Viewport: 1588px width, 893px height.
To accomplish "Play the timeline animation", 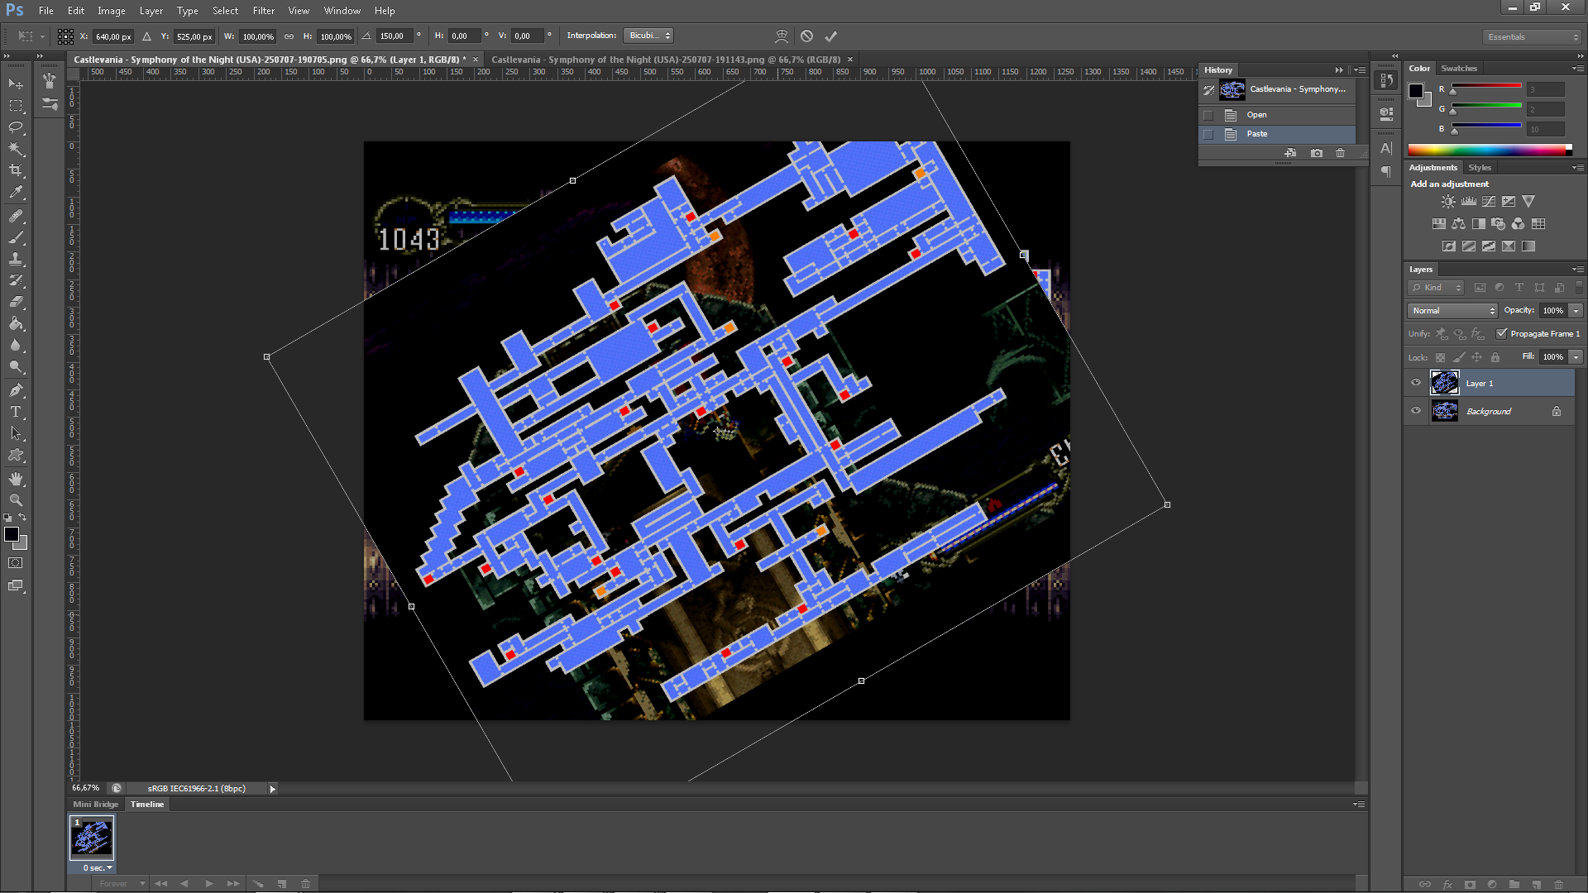I will tap(208, 884).
